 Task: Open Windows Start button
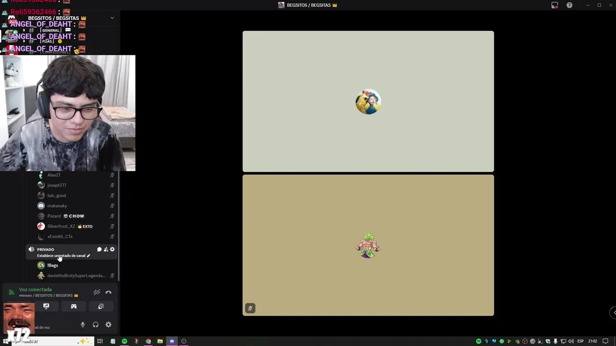pos(6,342)
